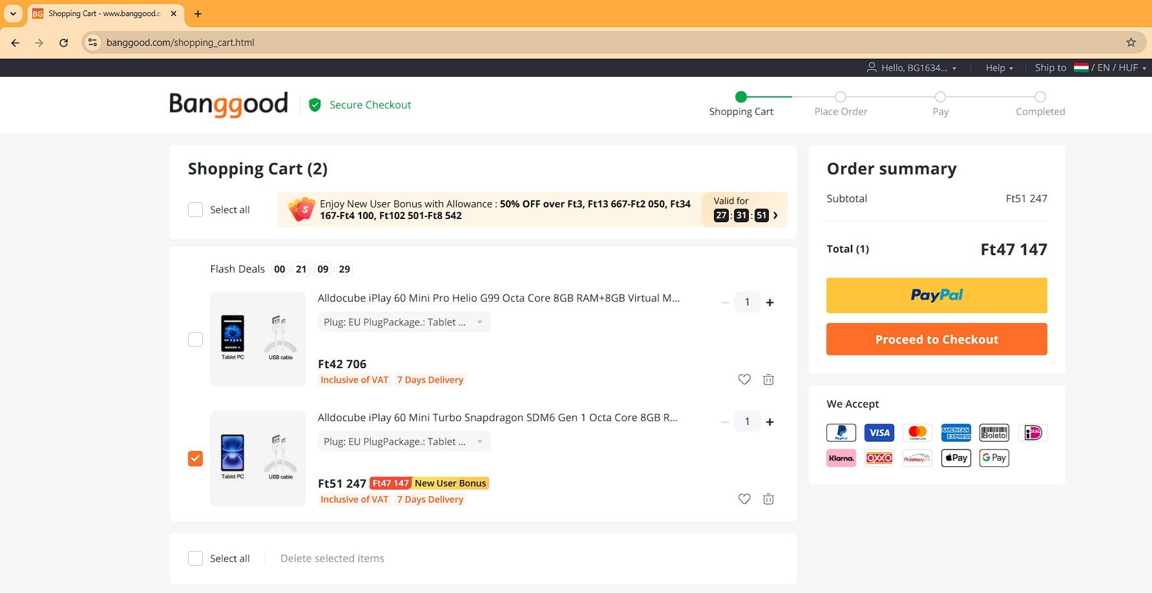Expand the Hello, BG1634... account menu
The image size is (1152, 593).
click(x=912, y=68)
